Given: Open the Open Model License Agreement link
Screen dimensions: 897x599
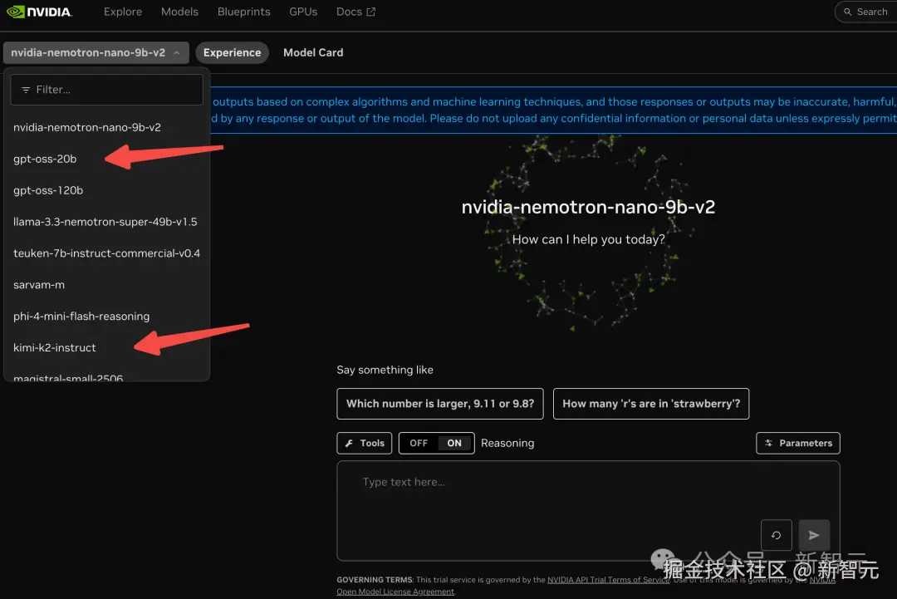Looking at the screenshot, I should pos(395,592).
